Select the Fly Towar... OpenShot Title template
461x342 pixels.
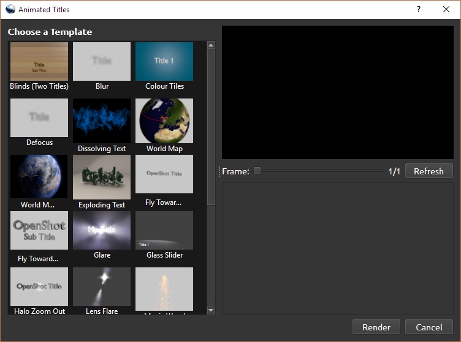164,174
